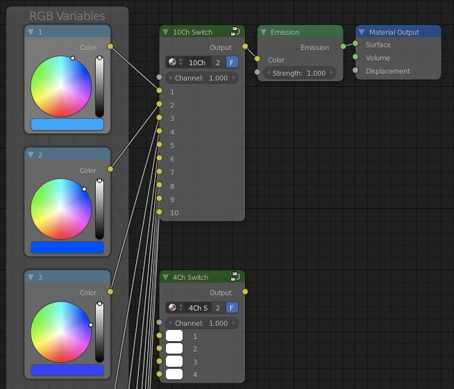Click 10Ch Switch Channel input socket
Screen dimensions: 454x389
(x=159, y=76)
